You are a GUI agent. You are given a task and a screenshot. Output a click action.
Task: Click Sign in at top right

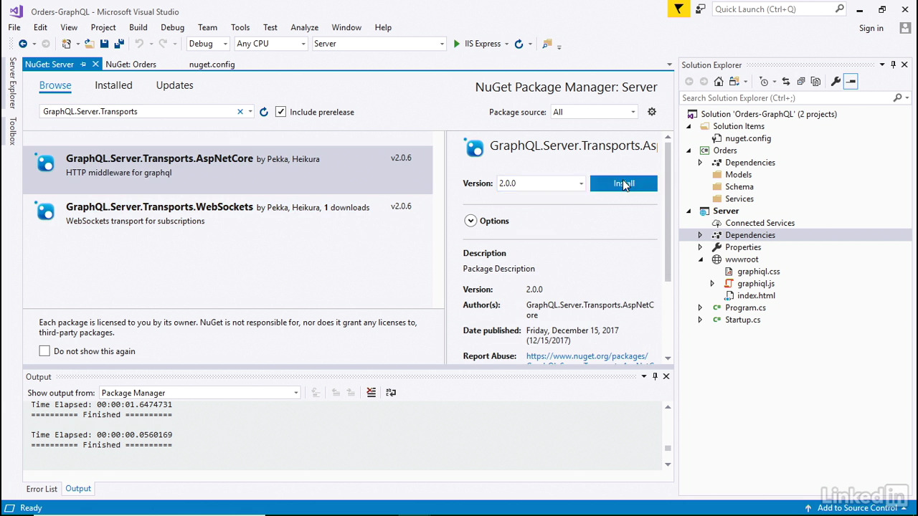click(871, 28)
